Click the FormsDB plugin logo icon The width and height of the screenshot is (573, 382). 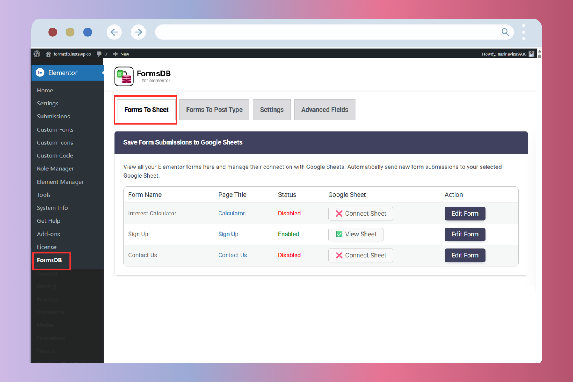click(123, 76)
